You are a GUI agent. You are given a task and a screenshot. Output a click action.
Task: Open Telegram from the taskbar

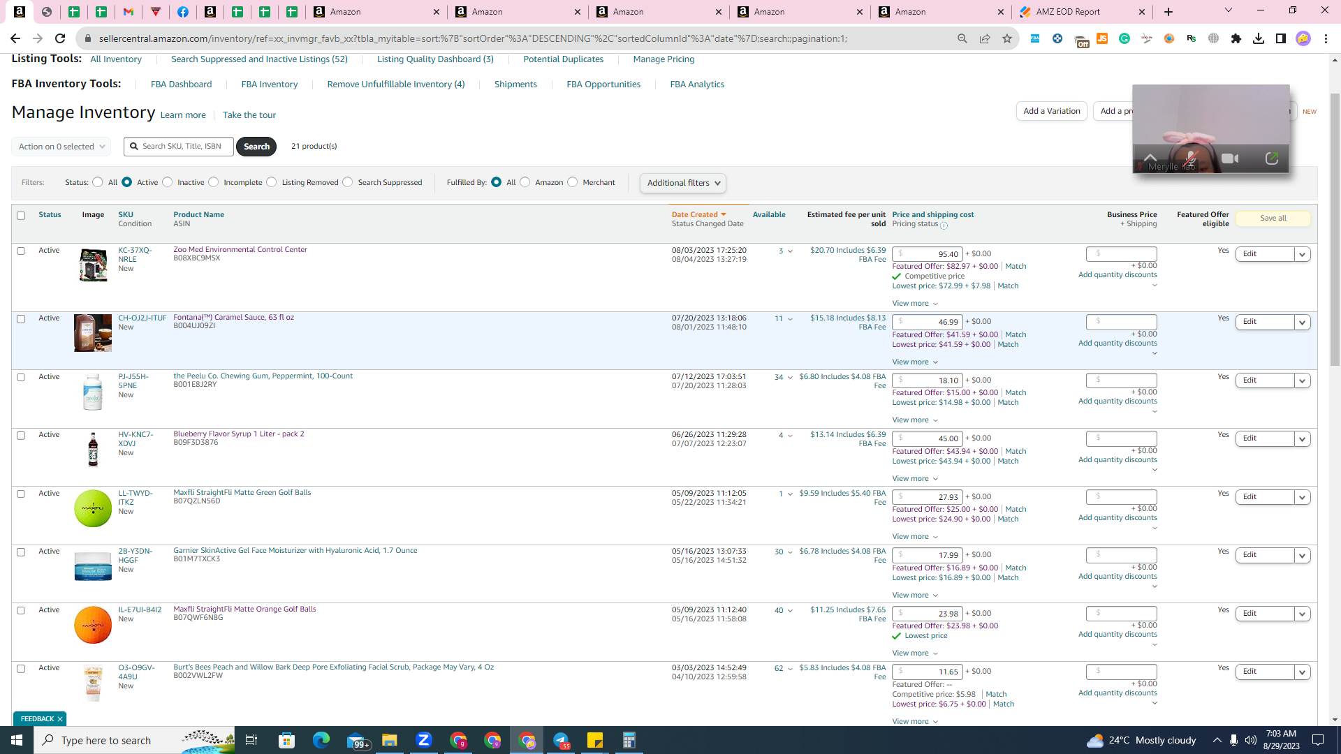tap(562, 740)
